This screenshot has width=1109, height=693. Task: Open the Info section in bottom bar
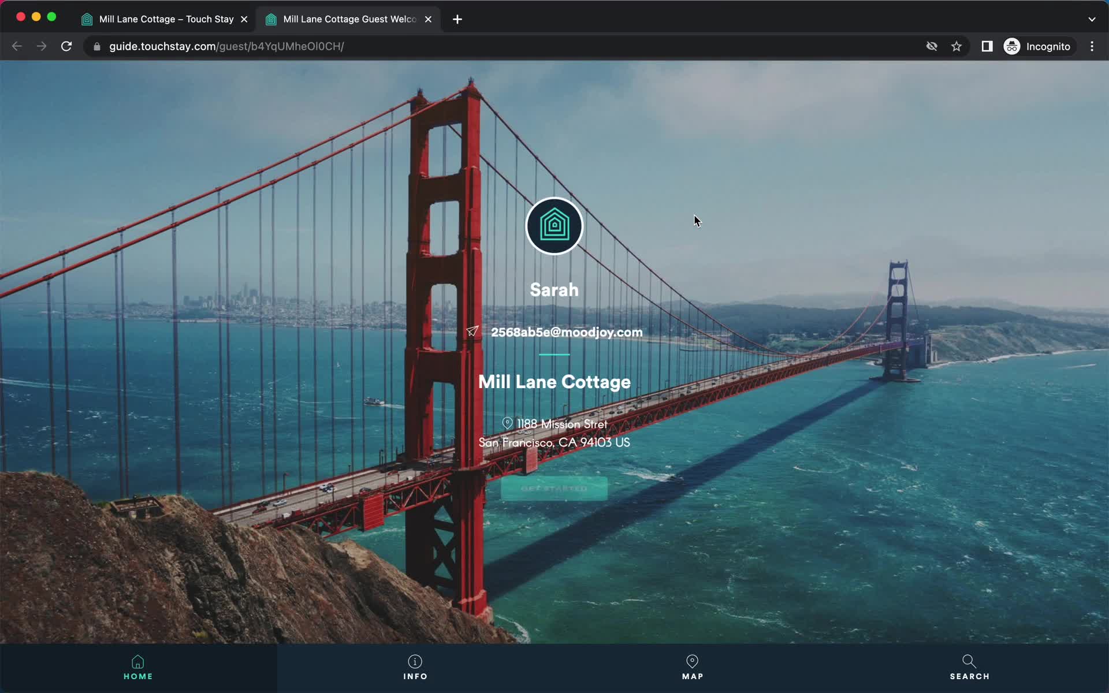tap(415, 668)
